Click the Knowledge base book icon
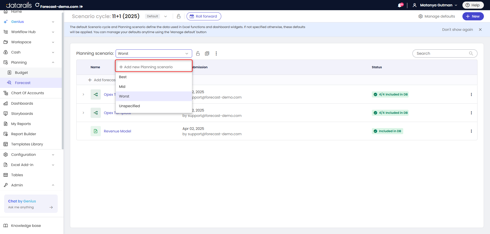Viewport: 490px width, 234px height. (6, 226)
